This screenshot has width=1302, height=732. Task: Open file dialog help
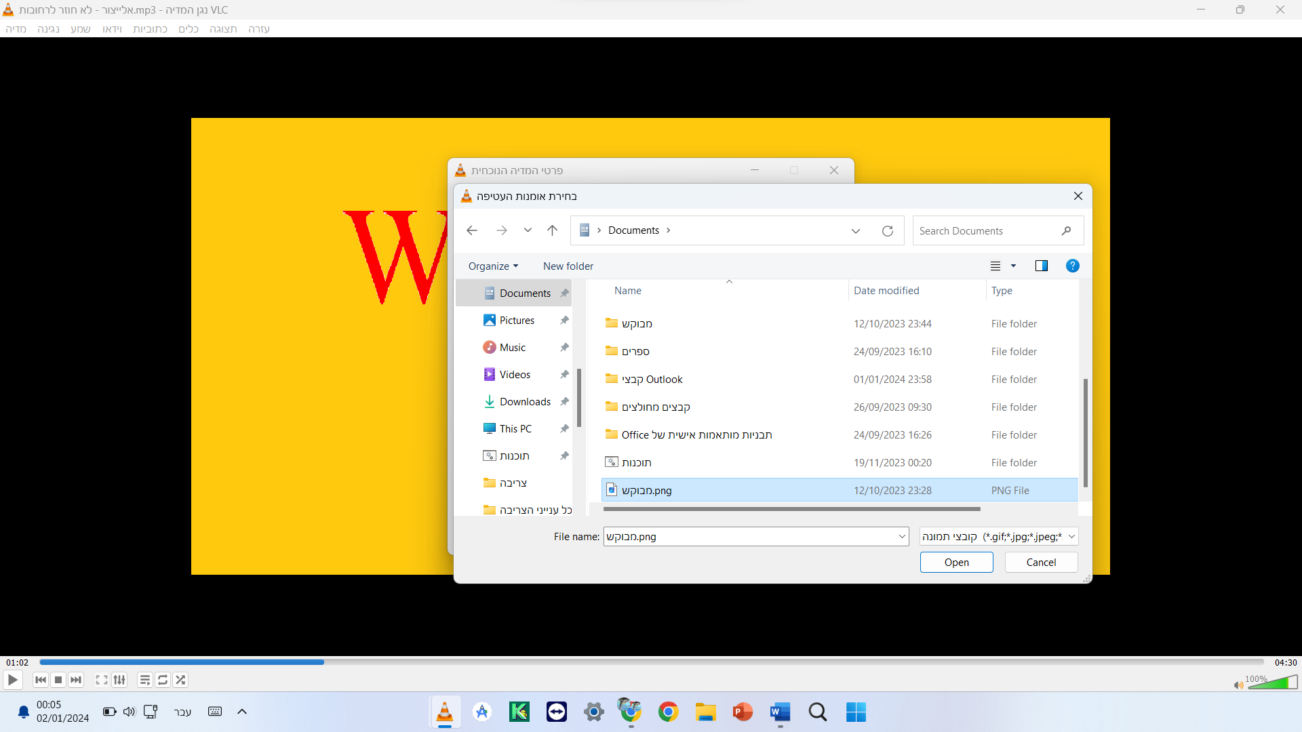pyautogui.click(x=1072, y=266)
